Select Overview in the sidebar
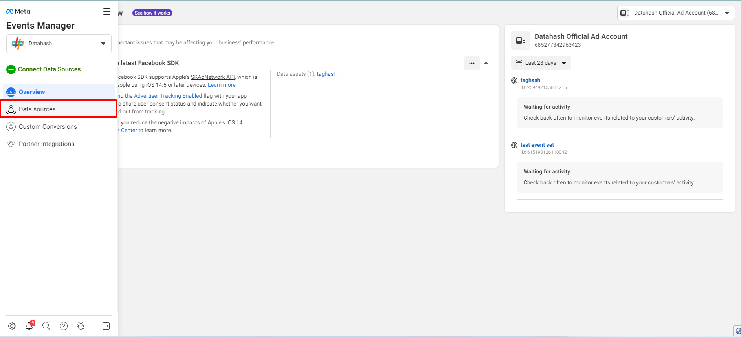This screenshot has height=337, width=741. (59, 92)
